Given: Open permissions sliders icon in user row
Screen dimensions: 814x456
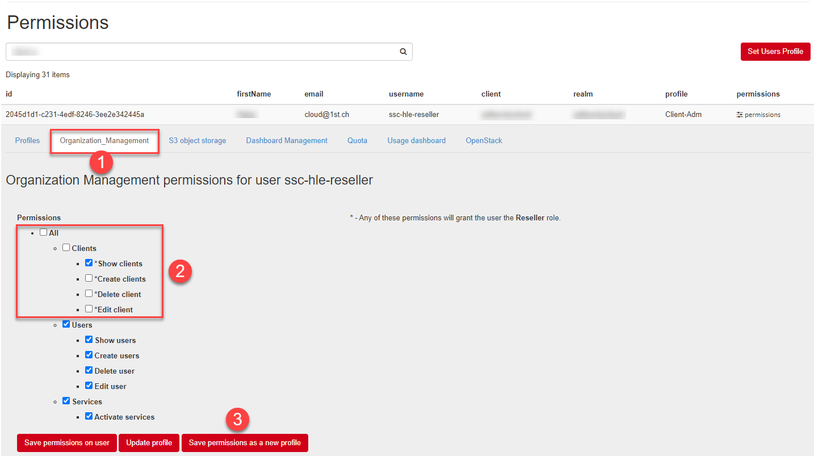Looking at the screenshot, I should click(740, 115).
